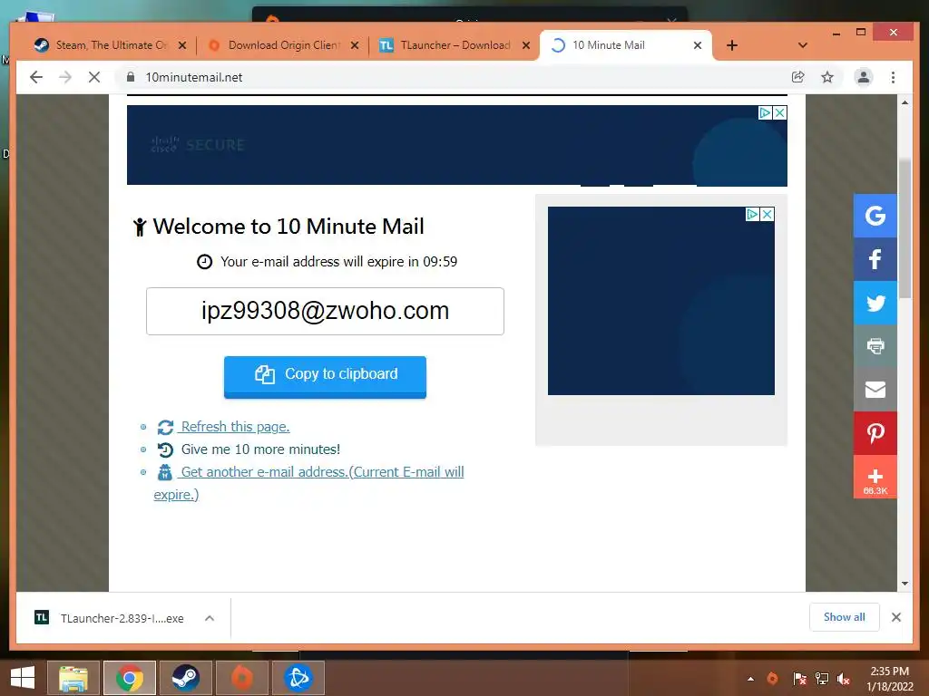
Task: Open Chrome profile avatar
Action: point(864,77)
